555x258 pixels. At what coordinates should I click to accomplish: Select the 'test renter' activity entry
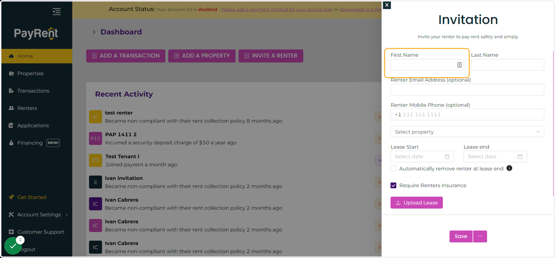pos(234,117)
